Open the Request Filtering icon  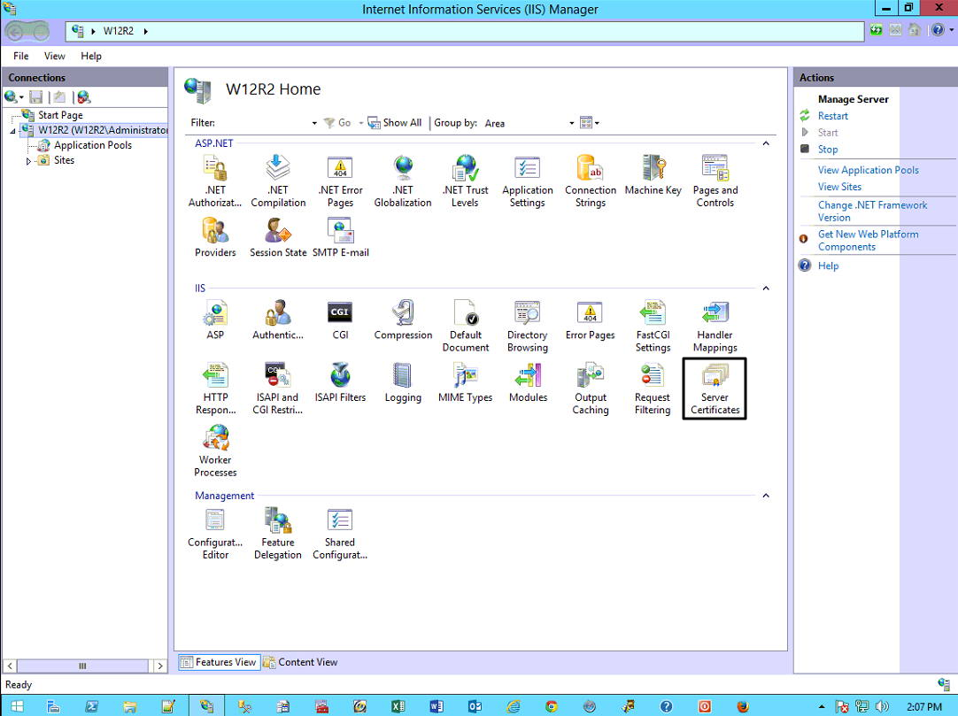[653, 388]
